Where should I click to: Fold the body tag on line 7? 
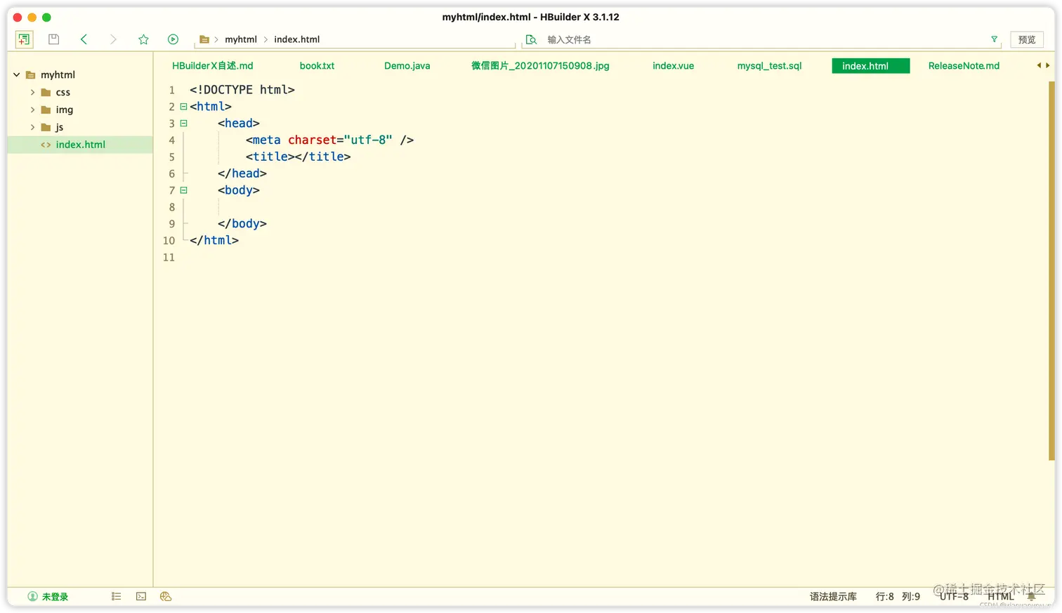click(183, 190)
